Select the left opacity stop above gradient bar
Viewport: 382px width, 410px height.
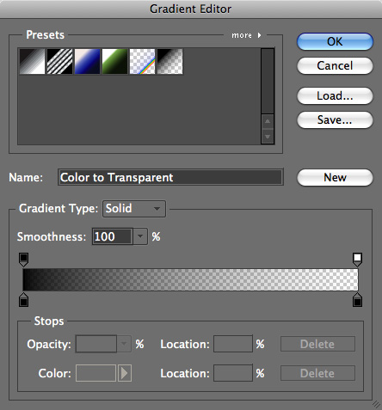(23, 260)
